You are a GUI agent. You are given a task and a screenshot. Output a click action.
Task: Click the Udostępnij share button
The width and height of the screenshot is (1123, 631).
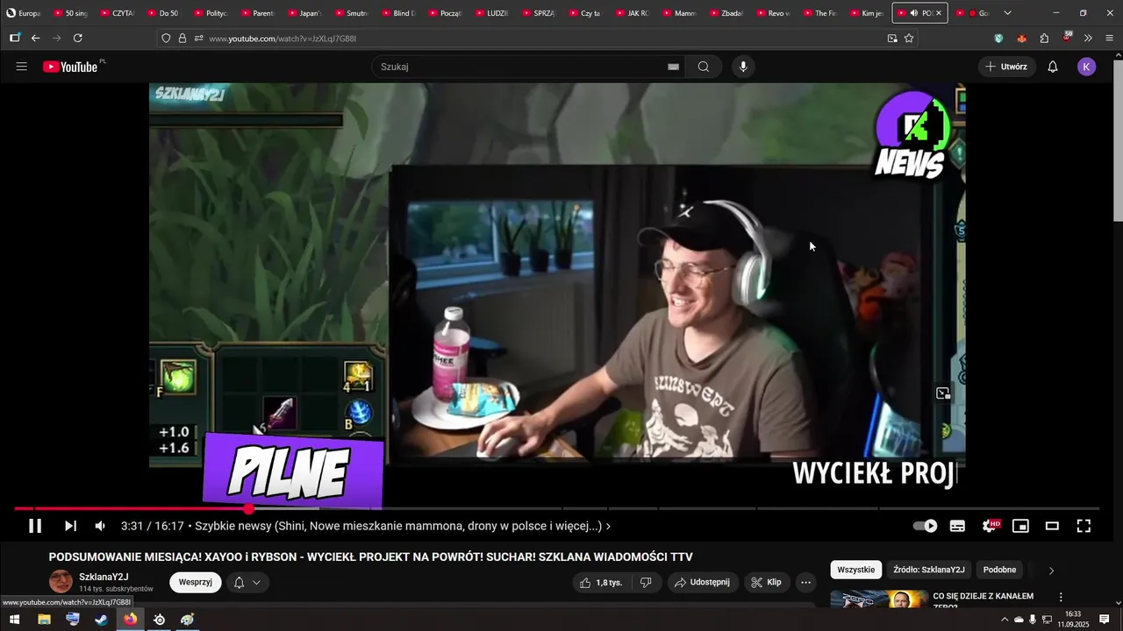pos(702,582)
